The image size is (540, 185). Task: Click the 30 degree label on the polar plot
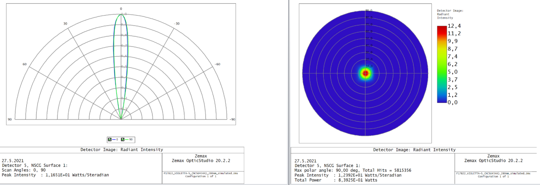[x=65, y=24]
